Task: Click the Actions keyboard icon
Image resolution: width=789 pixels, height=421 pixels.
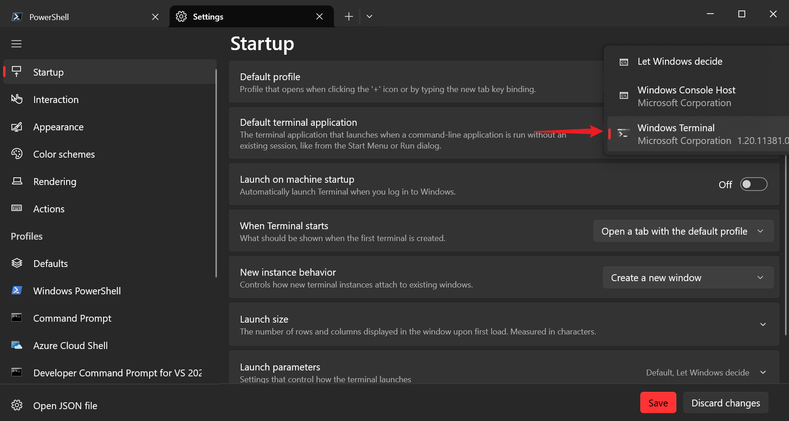Action: [x=17, y=208]
